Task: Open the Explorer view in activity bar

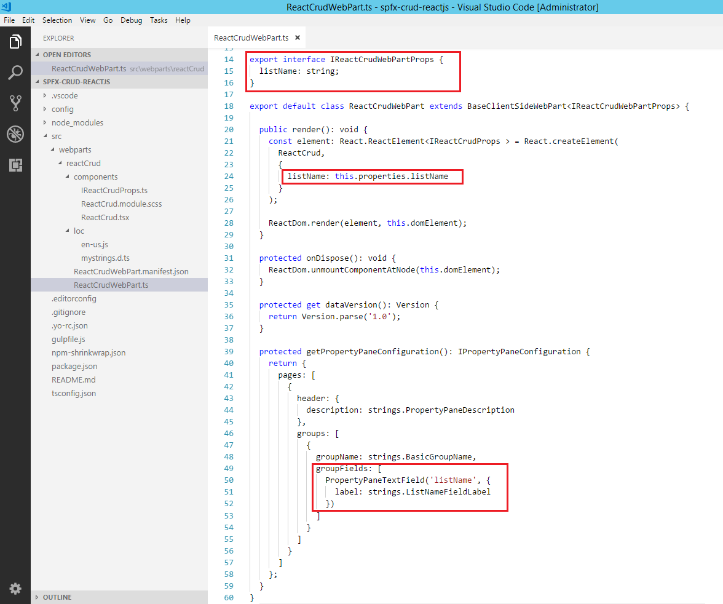Action: click(15, 42)
